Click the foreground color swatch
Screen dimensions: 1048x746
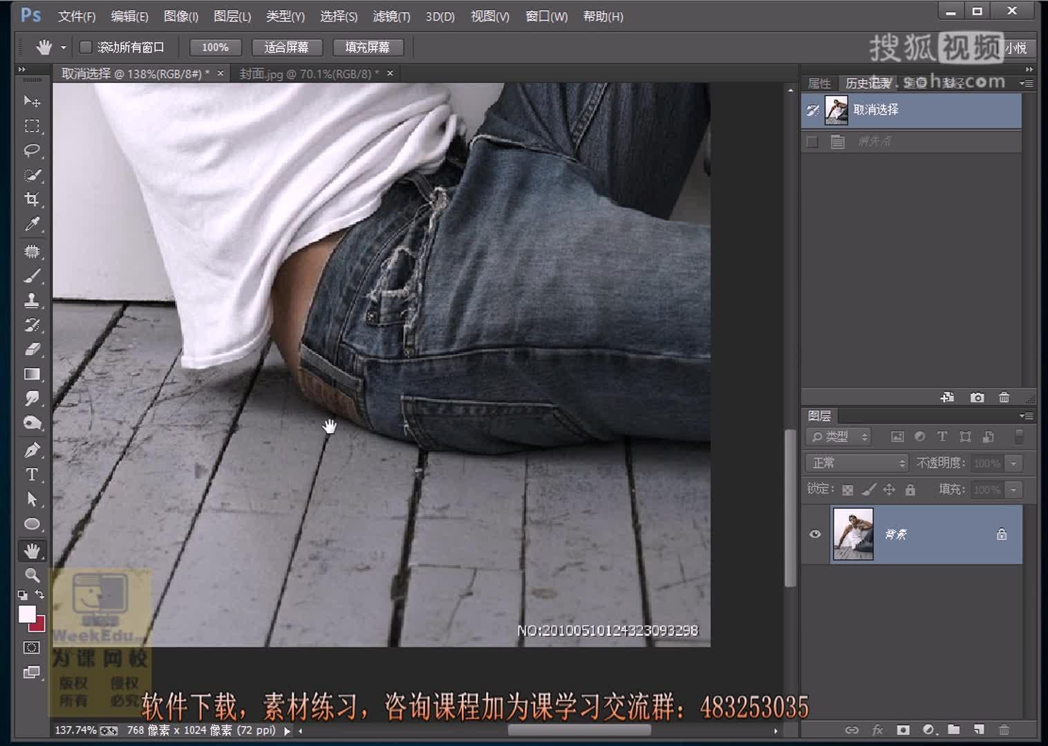(28, 613)
